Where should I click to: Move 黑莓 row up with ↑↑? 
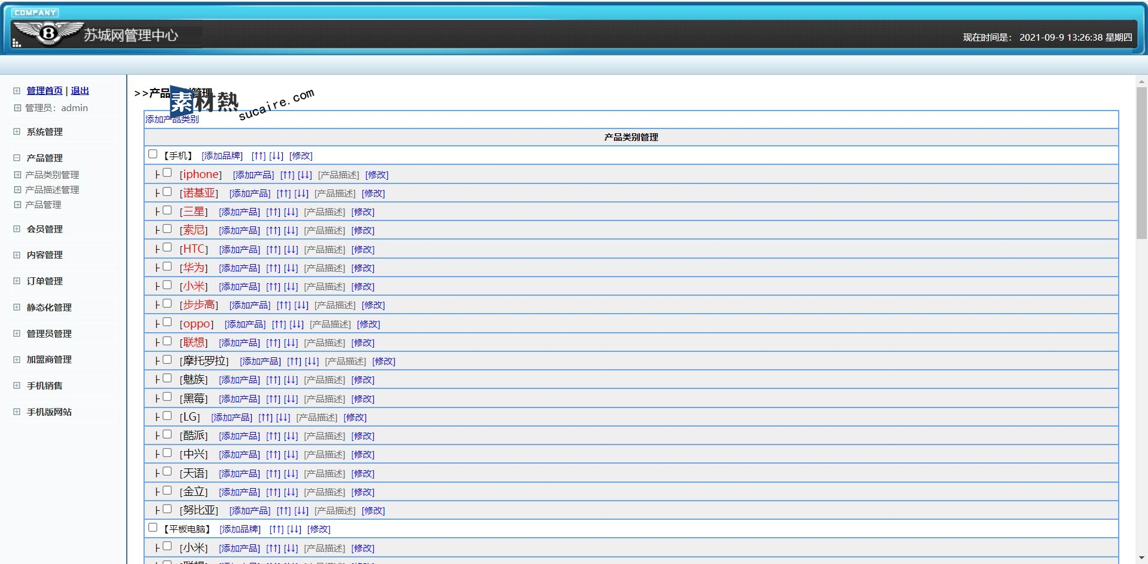click(x=273, y=399)
